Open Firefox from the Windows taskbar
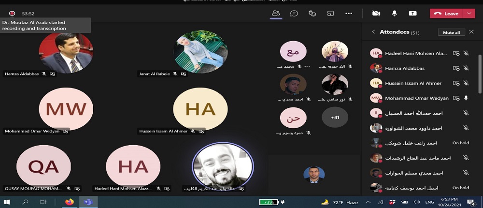Viewport: 483px width, 208px height. tap(69, 202)
